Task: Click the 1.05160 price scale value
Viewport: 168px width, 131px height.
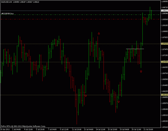Action: (165, 127)
